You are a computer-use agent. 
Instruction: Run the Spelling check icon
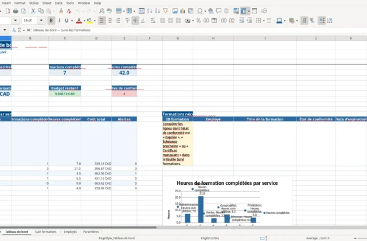(110, 11)
